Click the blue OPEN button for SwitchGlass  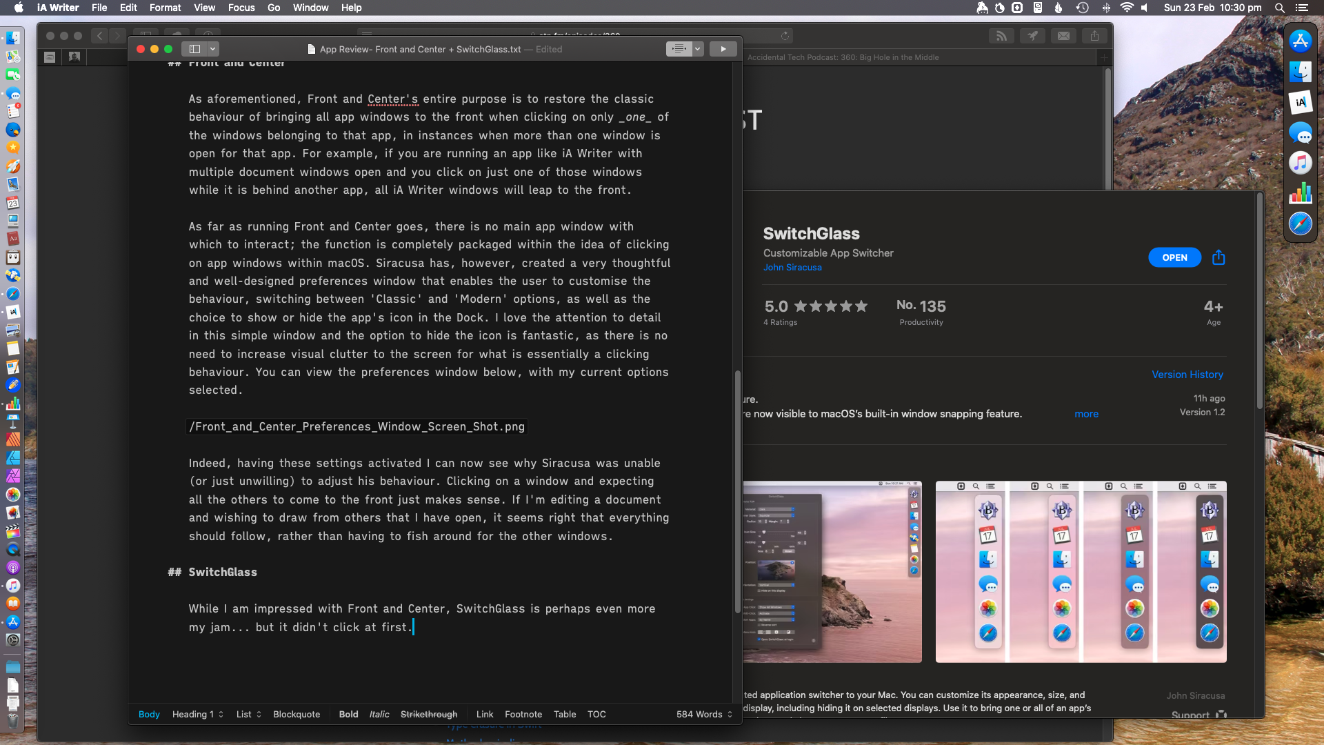tap(1174, 257)
